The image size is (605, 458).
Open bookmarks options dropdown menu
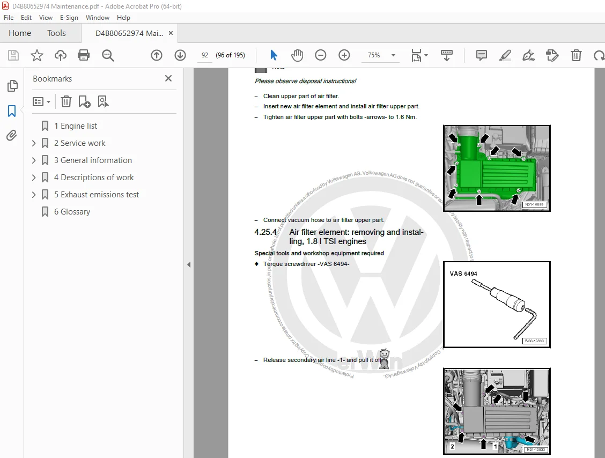click(42, 101)
